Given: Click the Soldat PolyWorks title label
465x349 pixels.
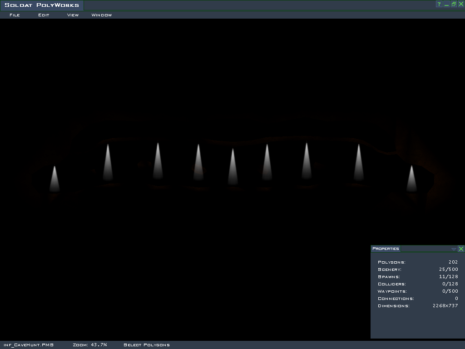Looking at the screenshot, I should click(42, 5).
